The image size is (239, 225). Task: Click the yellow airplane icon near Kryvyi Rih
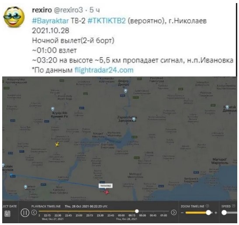point(57,144)
